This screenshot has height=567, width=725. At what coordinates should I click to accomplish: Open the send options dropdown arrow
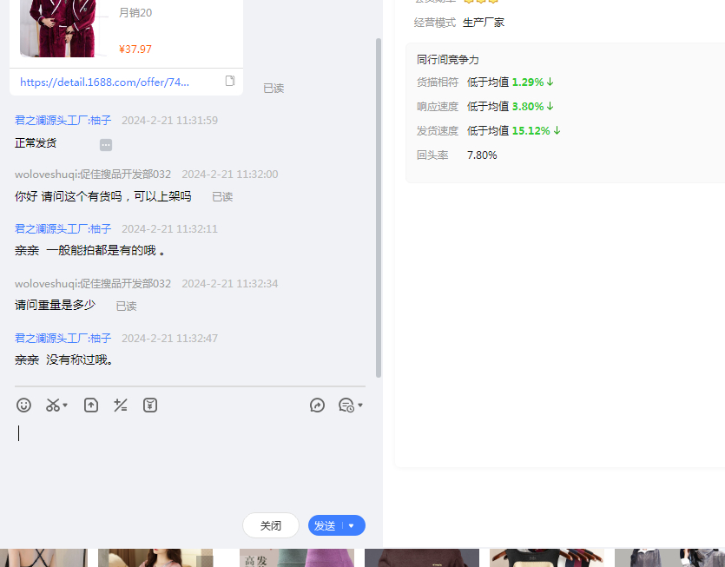point(352,525)
